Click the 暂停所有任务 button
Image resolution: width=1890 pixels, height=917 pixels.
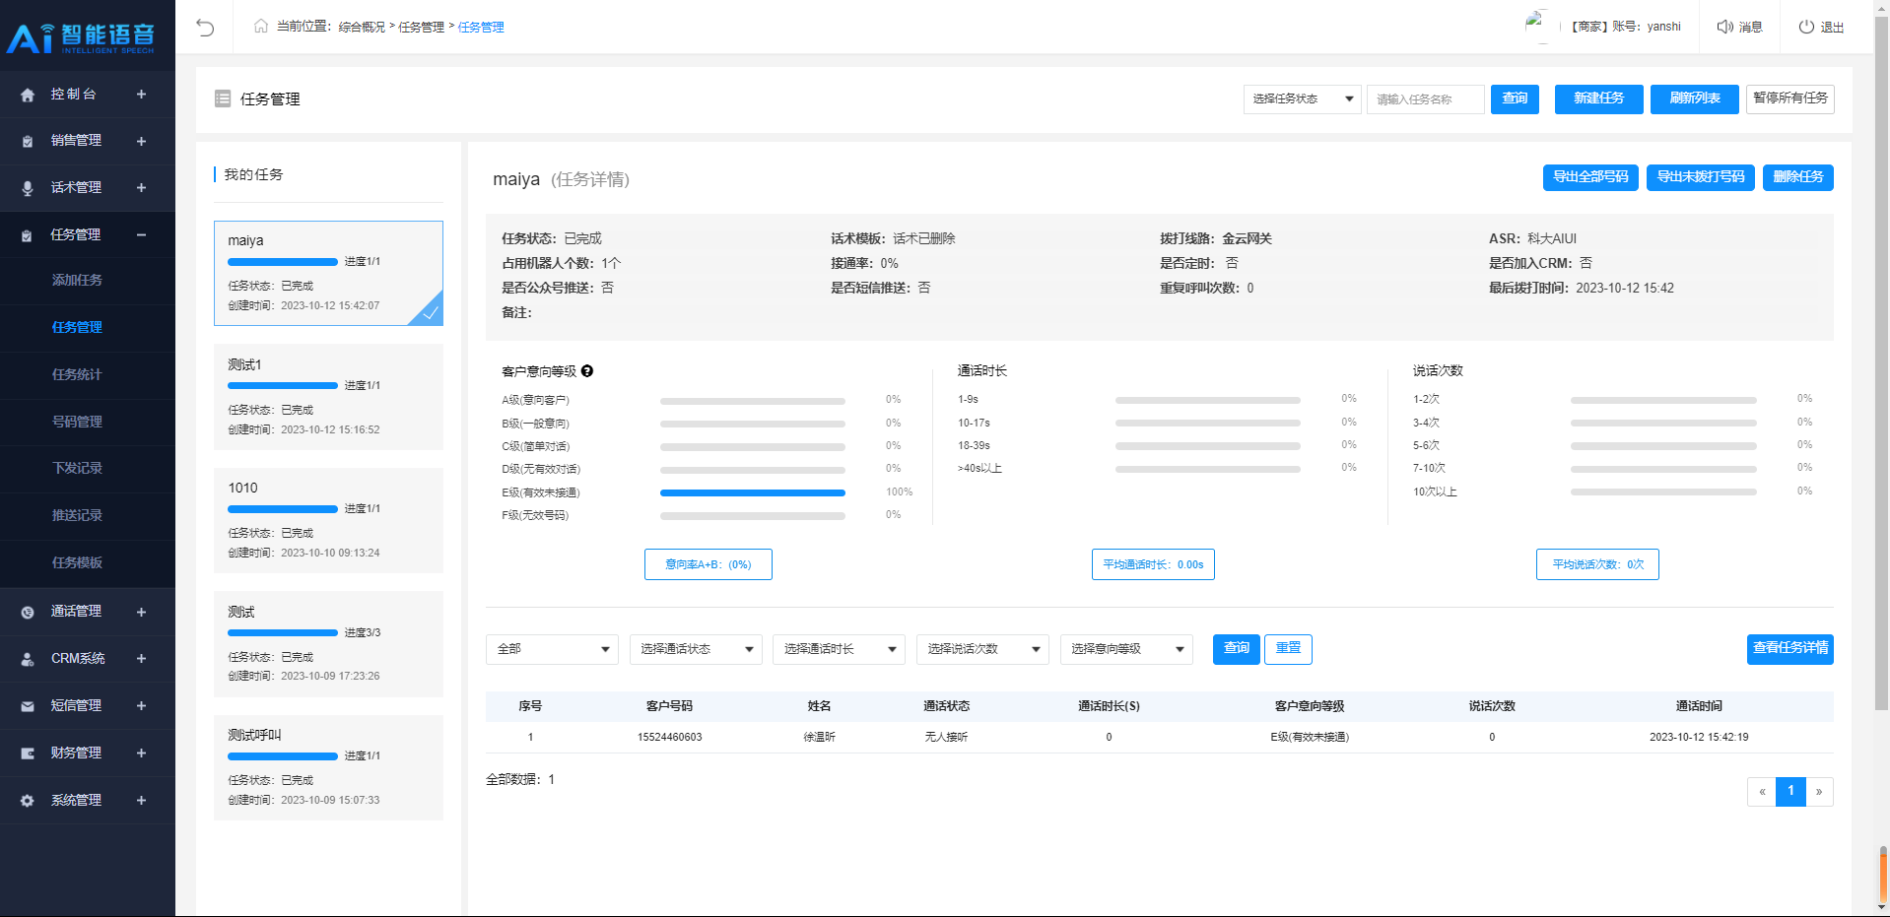(1789, 98)
